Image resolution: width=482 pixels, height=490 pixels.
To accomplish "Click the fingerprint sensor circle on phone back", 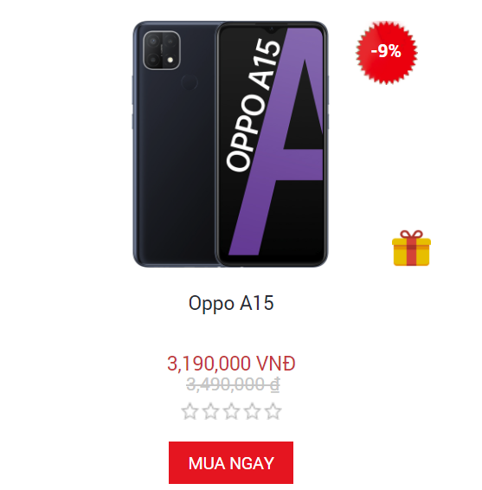I will coord(190,82).
